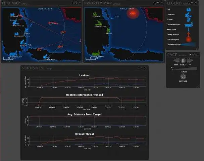Viewport: 204px width, 161px height.
Task: Fast-forward the simulation with the FF arrow
Action: (x=190, y=60)
